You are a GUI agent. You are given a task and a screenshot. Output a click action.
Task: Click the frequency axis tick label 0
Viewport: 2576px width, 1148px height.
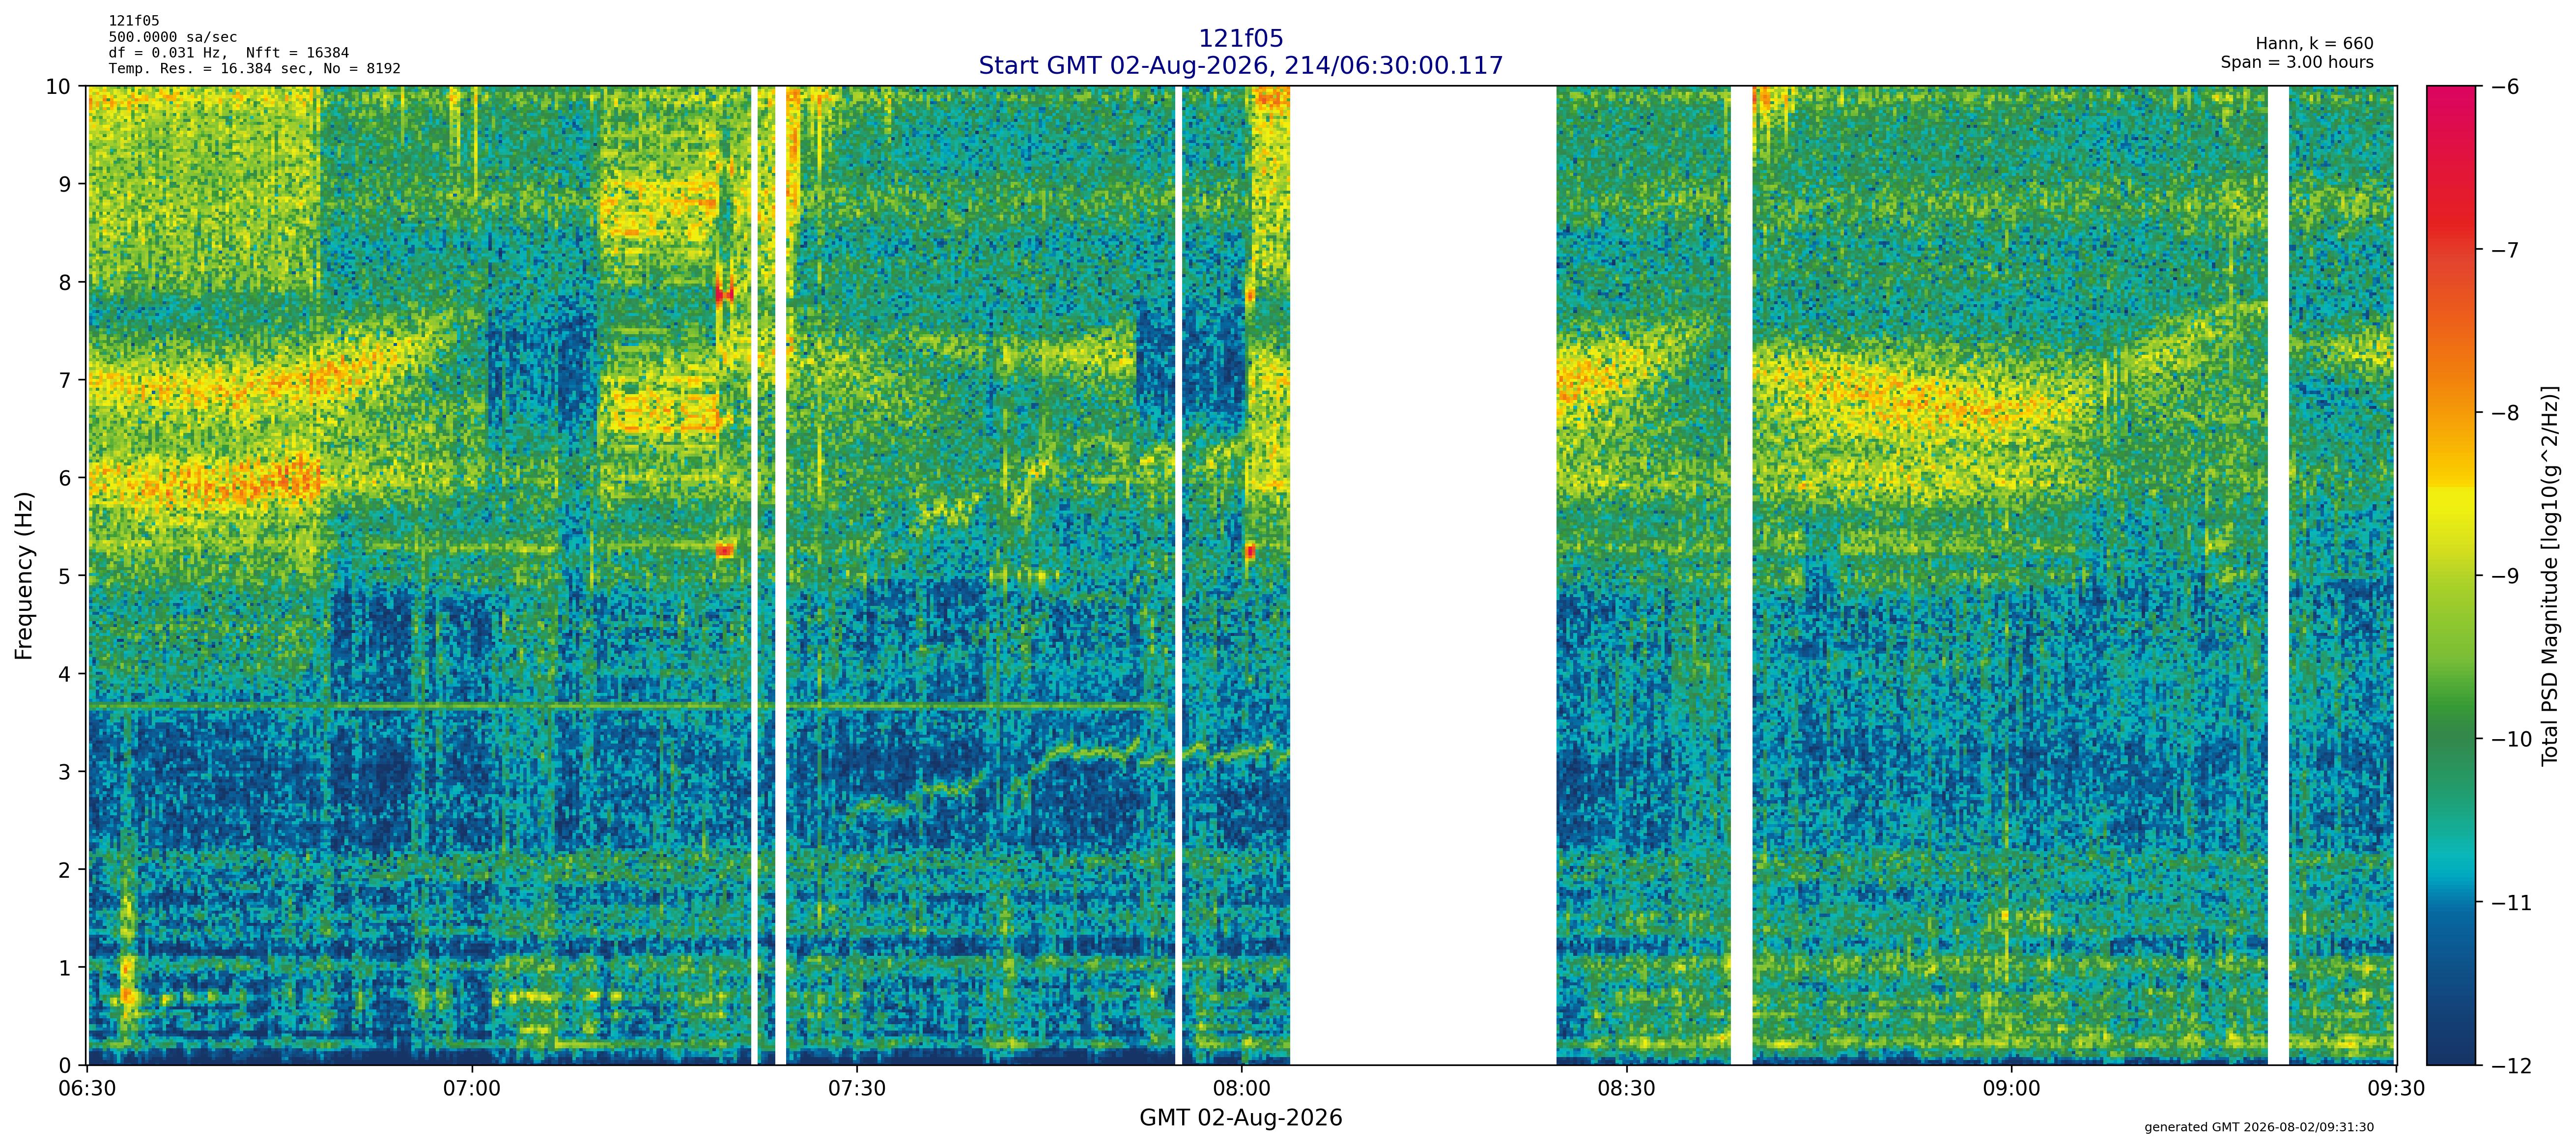point(65,1066)
